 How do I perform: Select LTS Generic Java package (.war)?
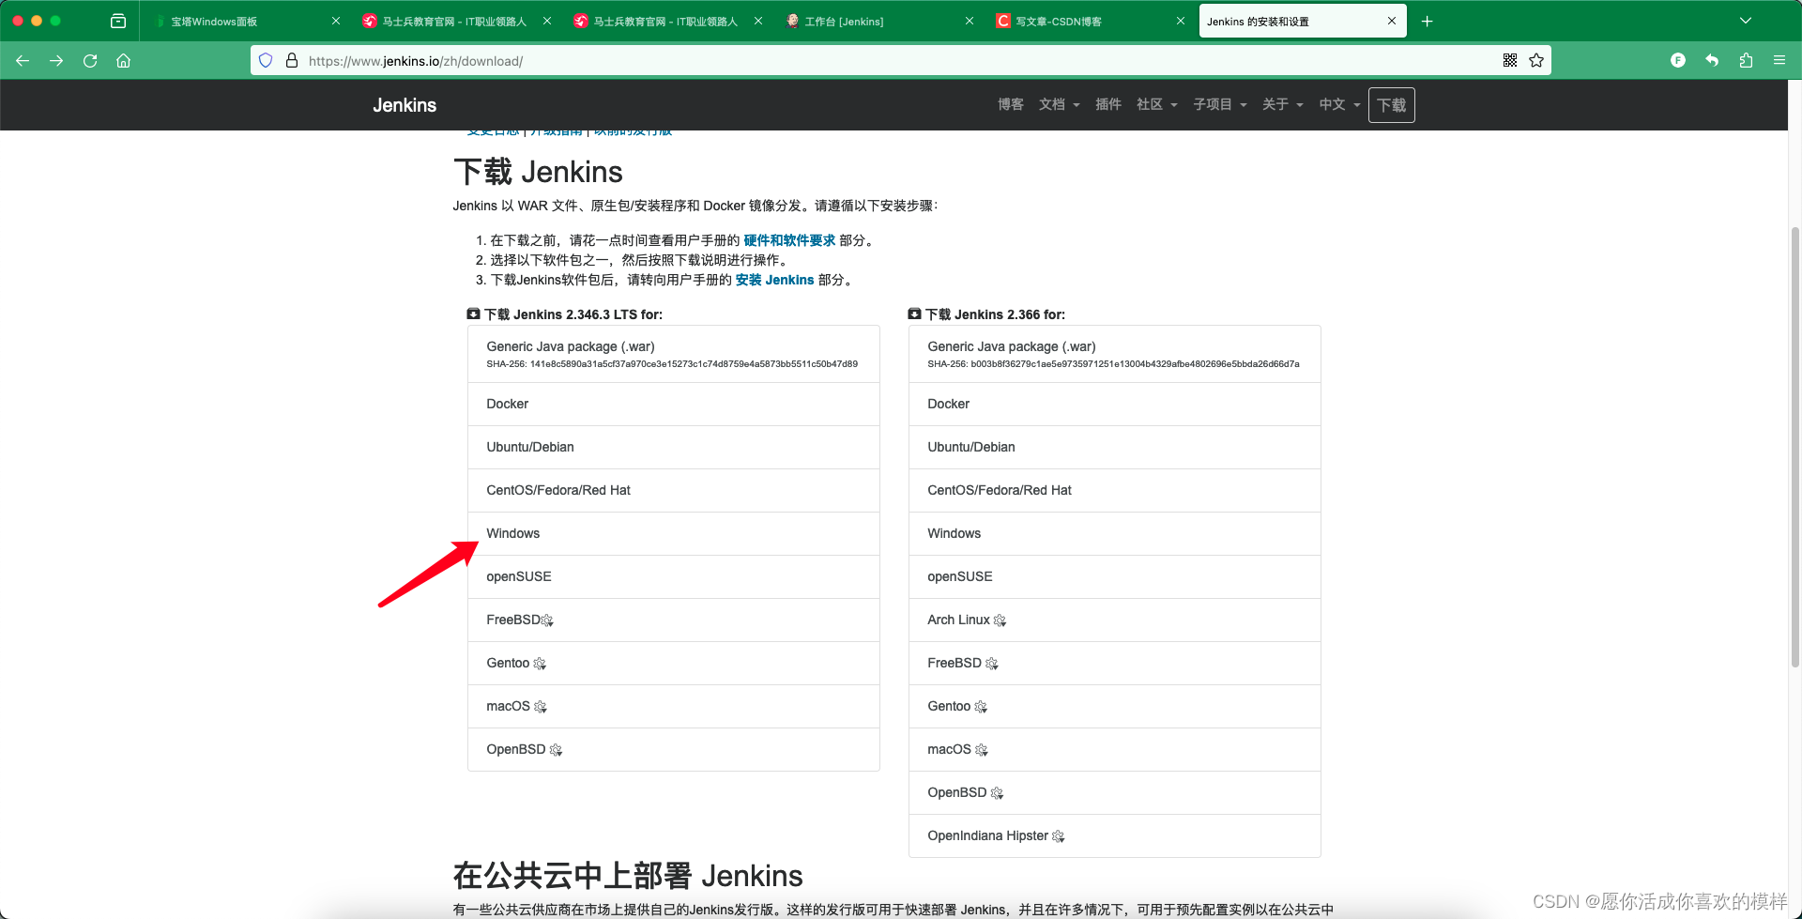click(673, 354)
